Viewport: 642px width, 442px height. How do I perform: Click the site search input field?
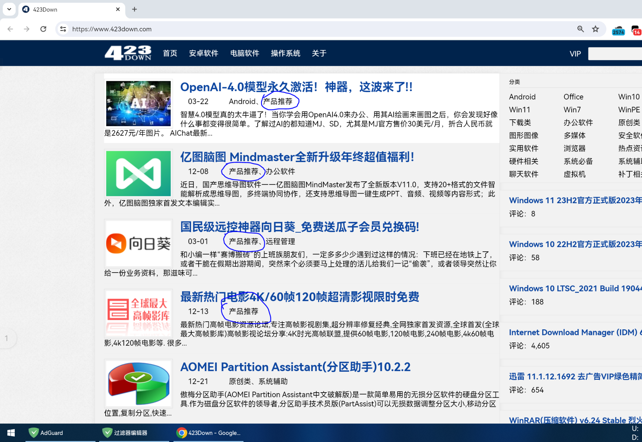point(615,54)
